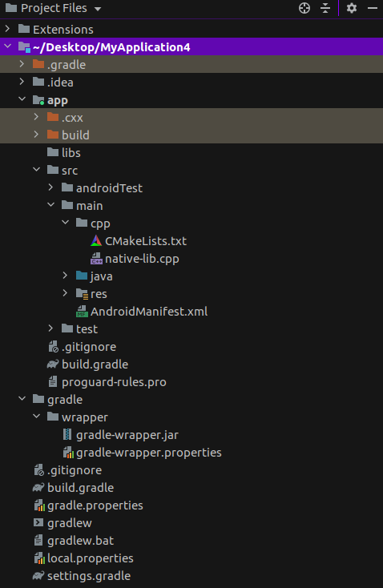Expand the androidTest folder chevron
The width and height of the screenshot is (383, 588).
[51, 187]
